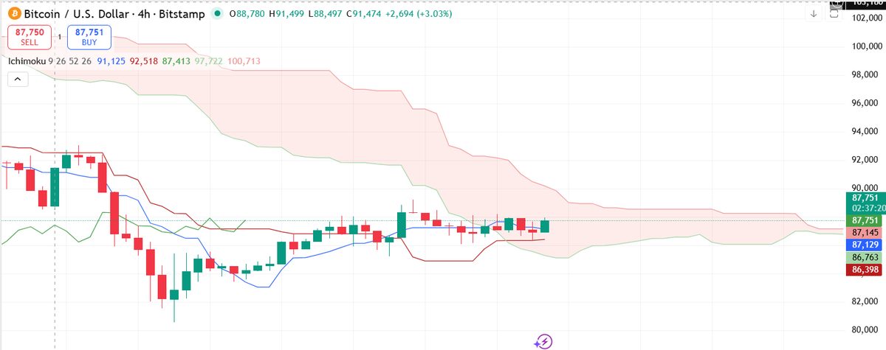Click the green market status dot
Image resolution: width=886 pixels, height=350 pixels.
(x=216, y=14)
